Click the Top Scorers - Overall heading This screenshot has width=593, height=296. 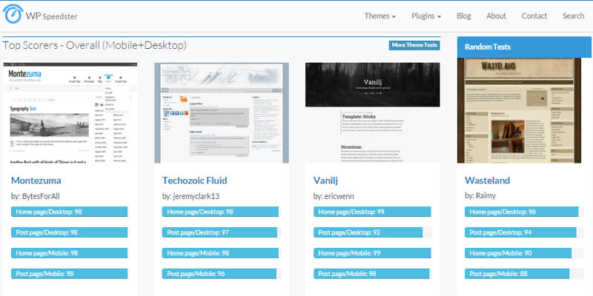click(x=95, y=45)
